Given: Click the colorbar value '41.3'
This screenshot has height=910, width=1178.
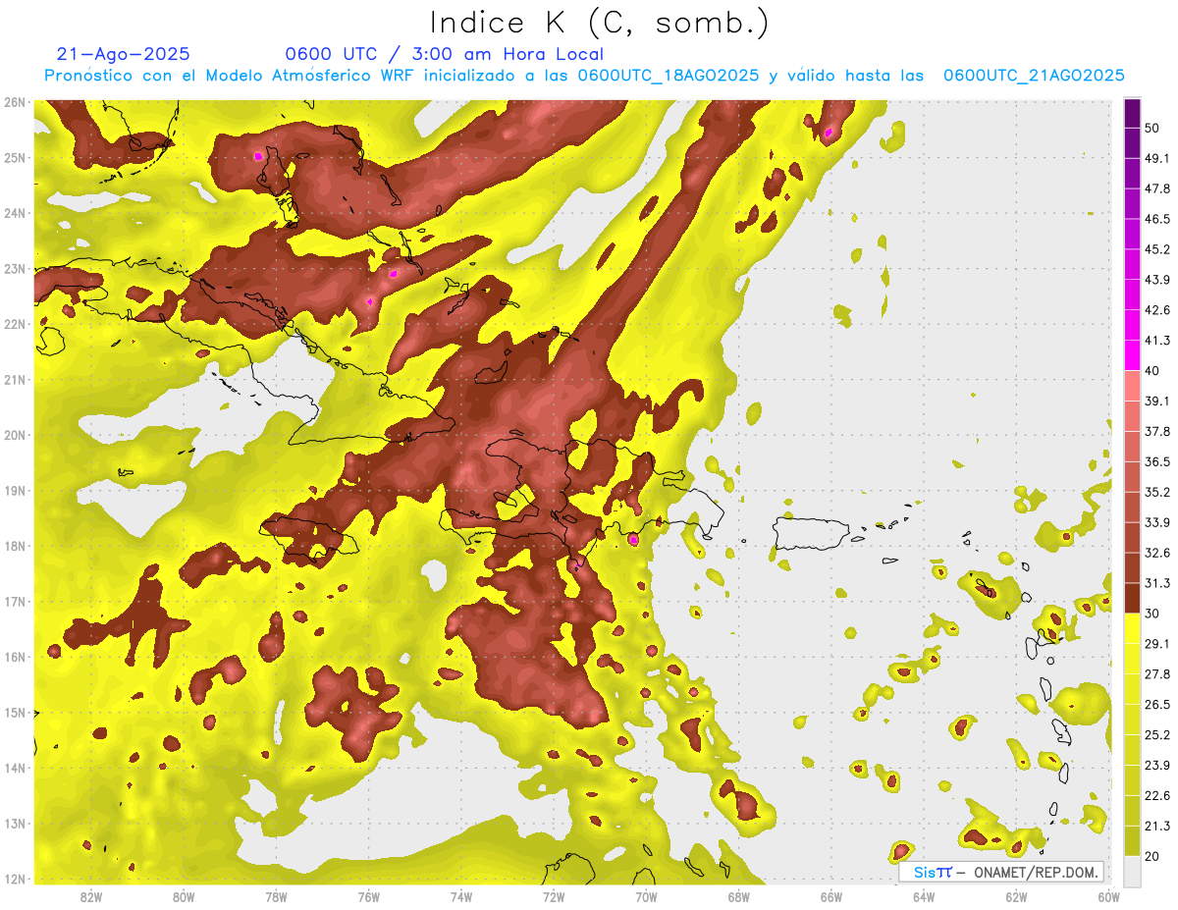Looking at the screenshot, I should point(1157,341).
